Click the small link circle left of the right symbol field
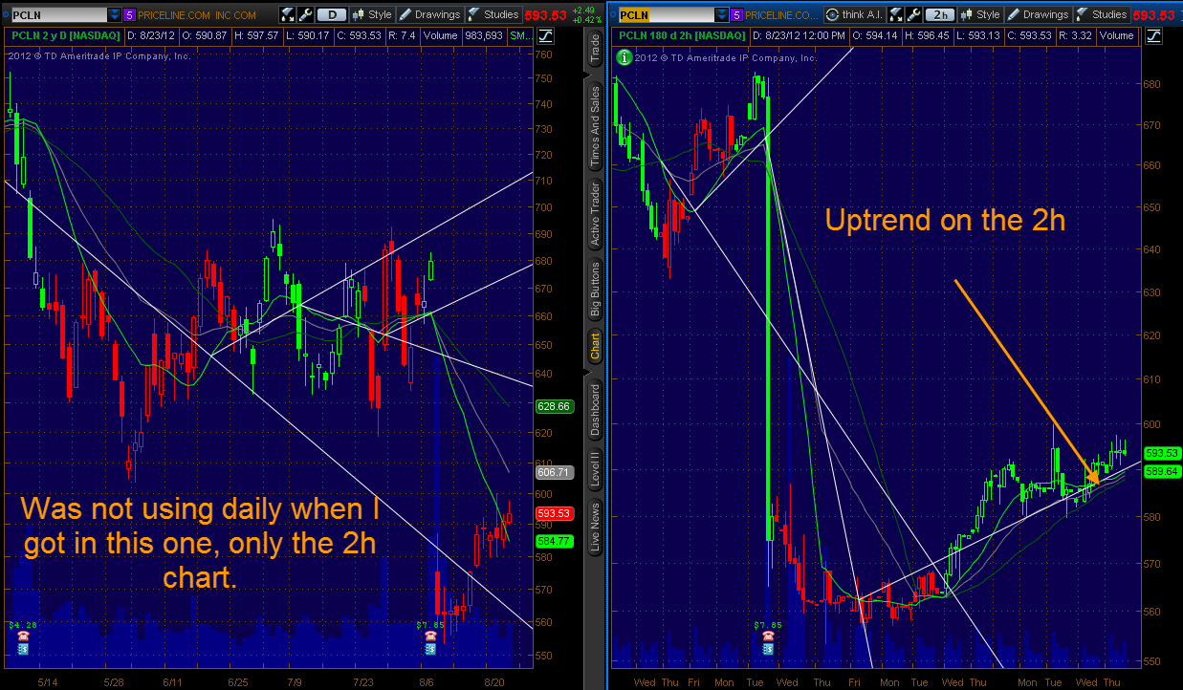Viewport: 1183px width, 690px height. [615, 14]
